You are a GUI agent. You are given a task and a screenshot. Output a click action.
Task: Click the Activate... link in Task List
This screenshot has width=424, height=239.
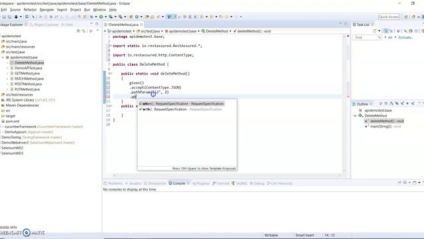[x=405, y=37]
